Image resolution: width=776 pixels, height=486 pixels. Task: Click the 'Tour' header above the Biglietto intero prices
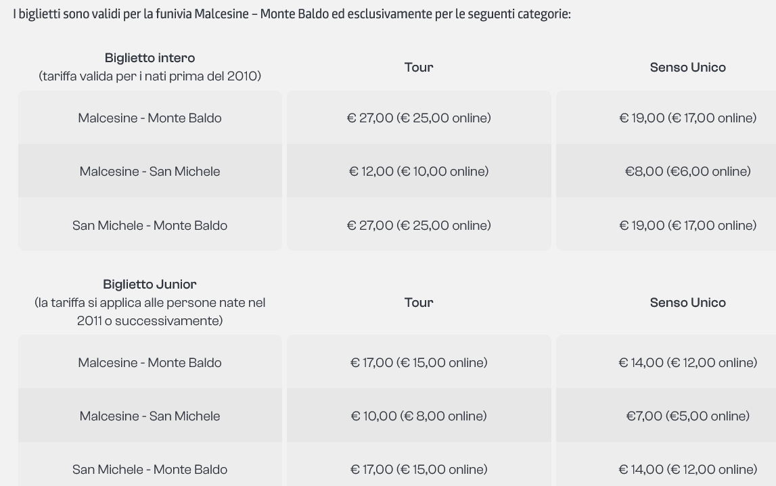pyautogui.click(x=419, y=67)
